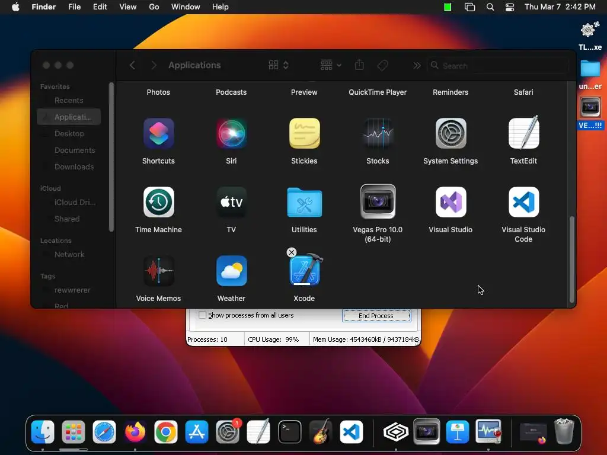Select Visual Studio Code icon in Finder

(x=523, y=202)
